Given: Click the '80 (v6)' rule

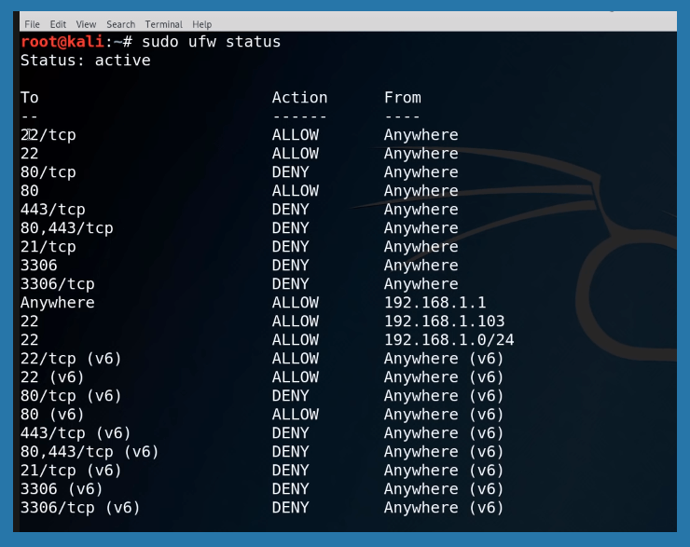Looking at the screenshot, I should click(x=52, y=414).
